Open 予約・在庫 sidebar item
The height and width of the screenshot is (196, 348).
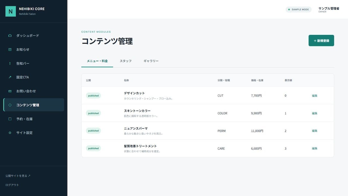34,119
